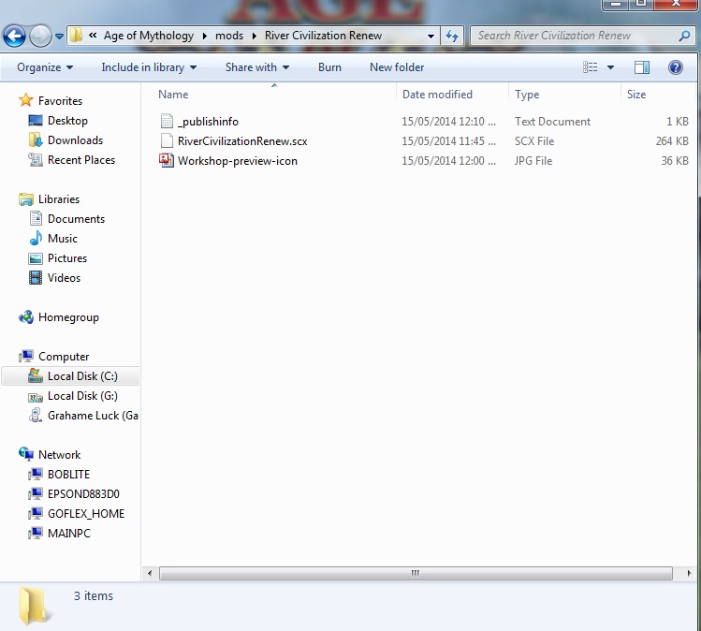701x631 pixels.
Task: Open the More view options dropdown arrow
Action: (610, 67)
